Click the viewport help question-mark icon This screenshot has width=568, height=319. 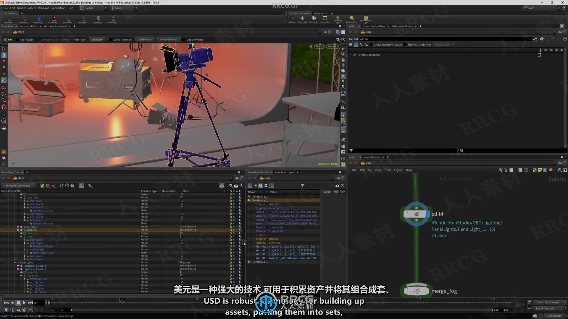343,40
